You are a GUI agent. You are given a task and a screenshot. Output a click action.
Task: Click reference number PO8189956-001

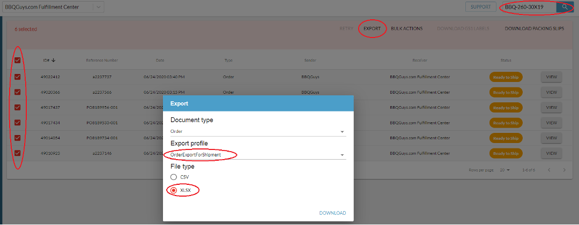point(102,107)
